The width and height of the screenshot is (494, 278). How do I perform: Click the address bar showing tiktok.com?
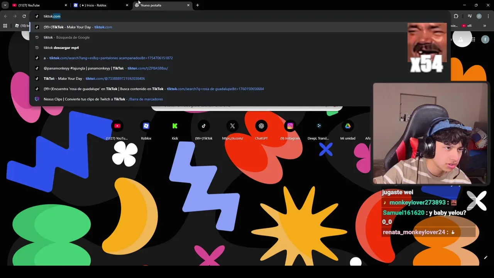click(x=239, y=16)
